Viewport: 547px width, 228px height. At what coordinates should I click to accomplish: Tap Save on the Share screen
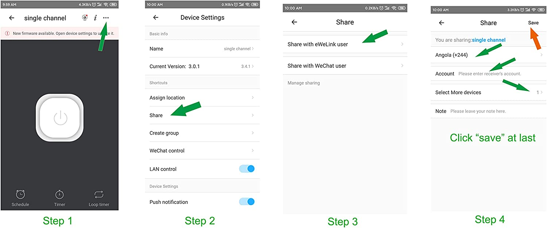tap(533, 23)
